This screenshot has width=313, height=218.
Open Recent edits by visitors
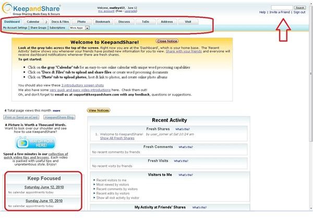coord(113,193)
